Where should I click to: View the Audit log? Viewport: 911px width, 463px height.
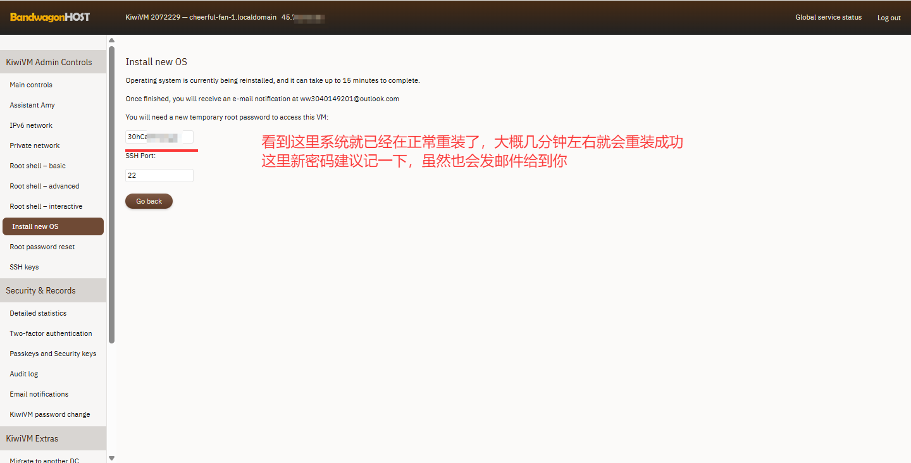coord(24,374)
